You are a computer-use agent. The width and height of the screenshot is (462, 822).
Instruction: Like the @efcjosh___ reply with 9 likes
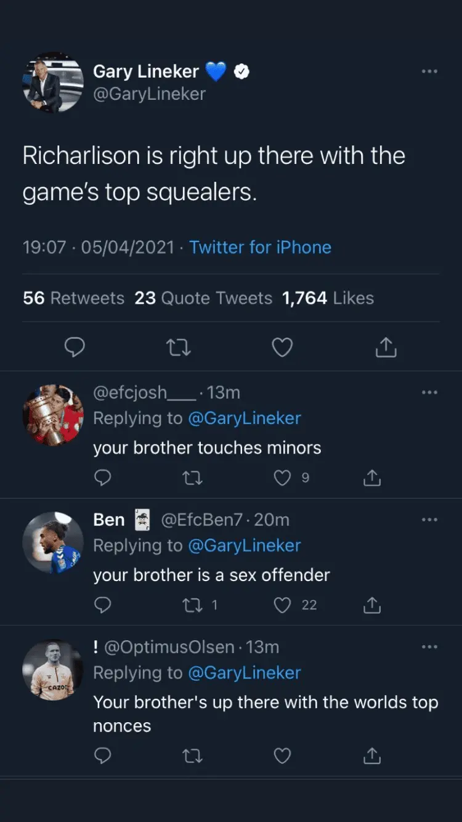tap(282, 478)
